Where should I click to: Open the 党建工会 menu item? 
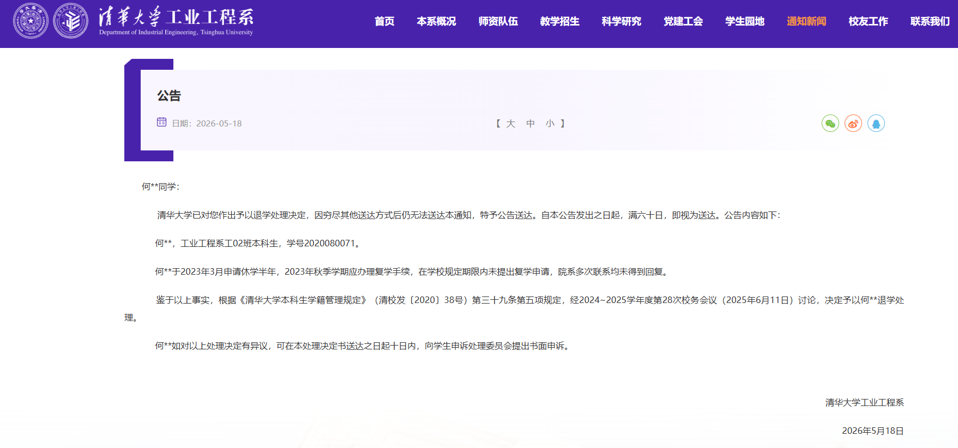point(683,21)
